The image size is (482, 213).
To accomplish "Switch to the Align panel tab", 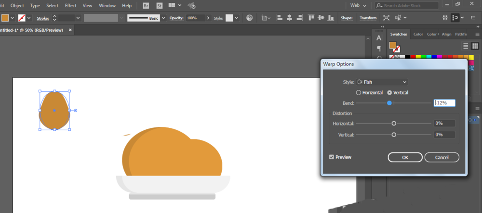I will tap(446, 34).
